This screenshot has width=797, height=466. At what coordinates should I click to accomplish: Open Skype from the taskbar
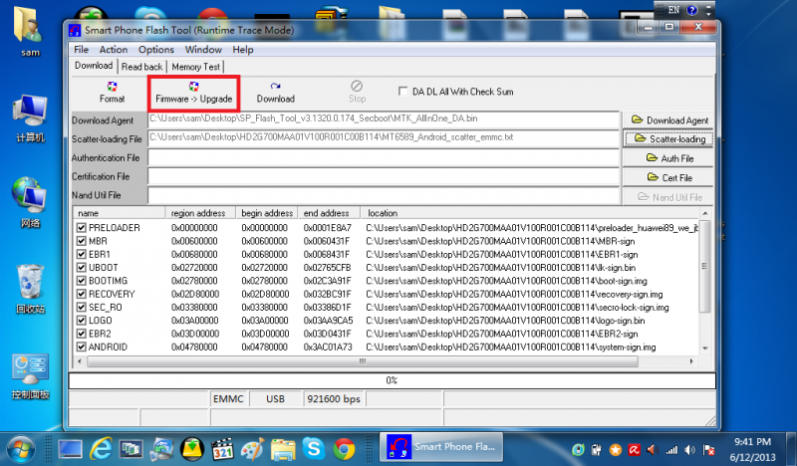[313, 449]
